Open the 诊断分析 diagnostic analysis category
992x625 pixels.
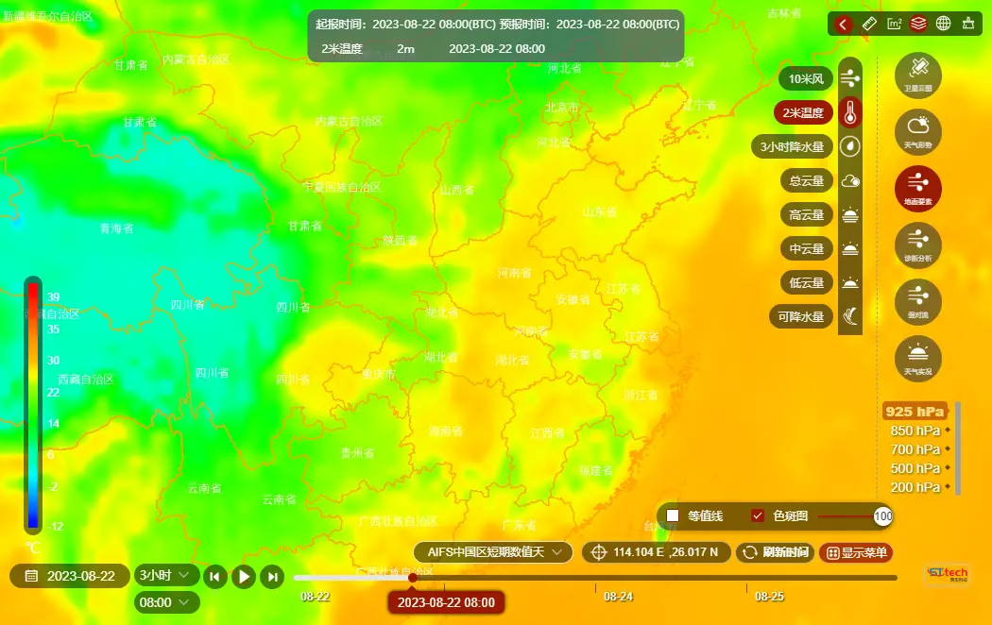point(917,245)
